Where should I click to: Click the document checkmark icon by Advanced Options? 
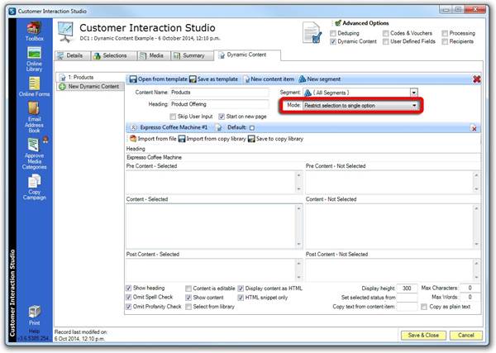coord(312,32)
